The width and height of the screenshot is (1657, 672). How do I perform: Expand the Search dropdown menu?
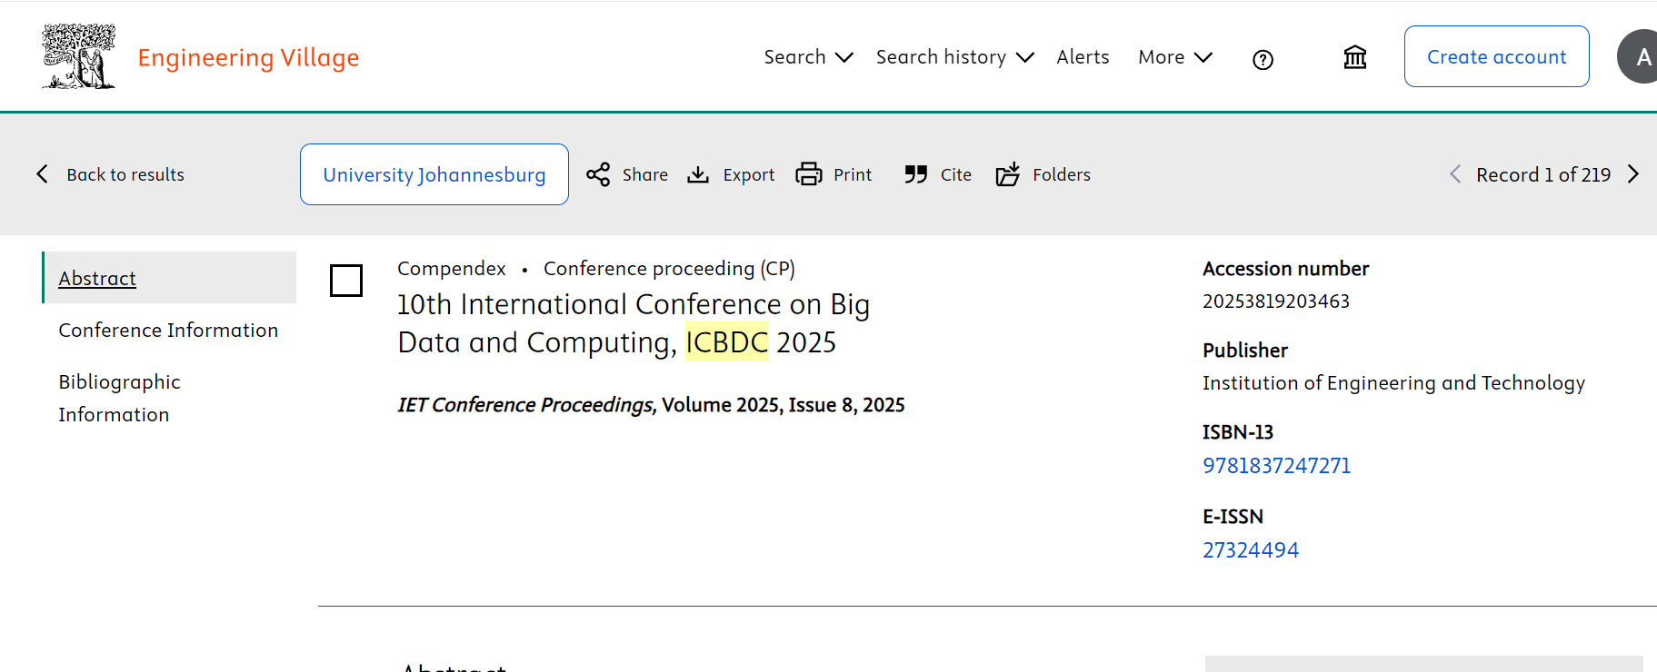pyautogui.click(x=808, y=57)
